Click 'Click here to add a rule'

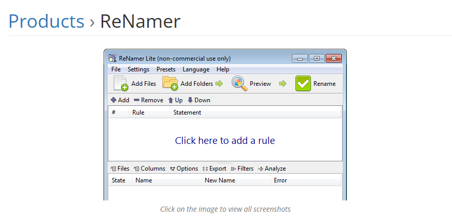[225, 141]
